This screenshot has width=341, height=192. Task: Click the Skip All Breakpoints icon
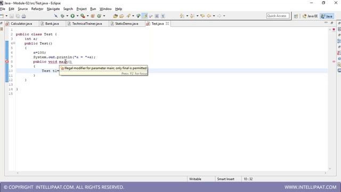pyautogui.click(x=56, y=16)
